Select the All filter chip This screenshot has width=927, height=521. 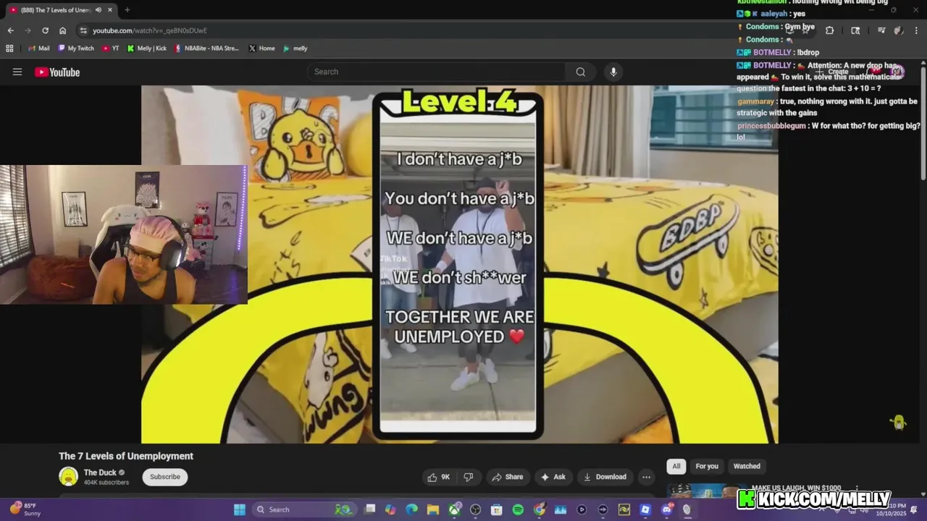point(676,466)
